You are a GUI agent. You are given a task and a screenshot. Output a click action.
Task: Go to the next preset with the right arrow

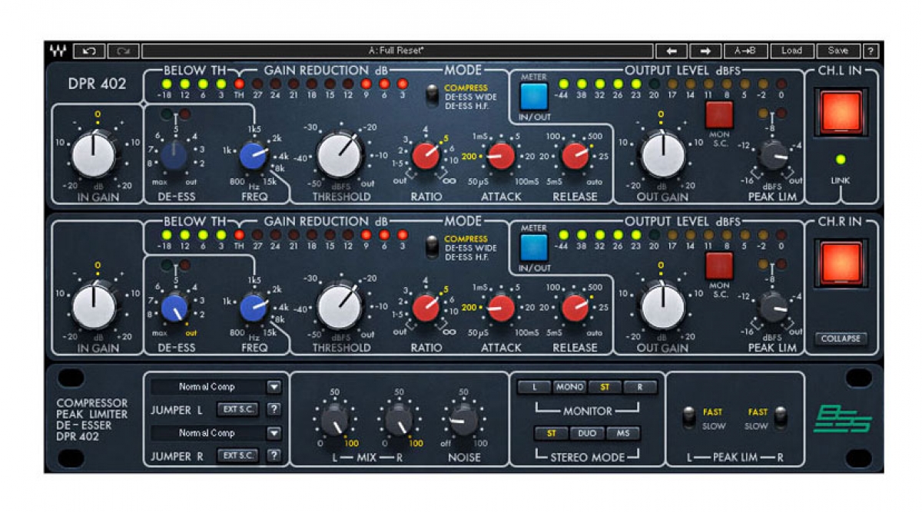(x=705, y=51)
